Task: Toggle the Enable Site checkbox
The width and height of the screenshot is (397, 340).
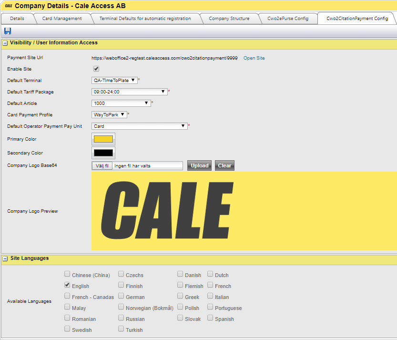Action: click(96, 69)
